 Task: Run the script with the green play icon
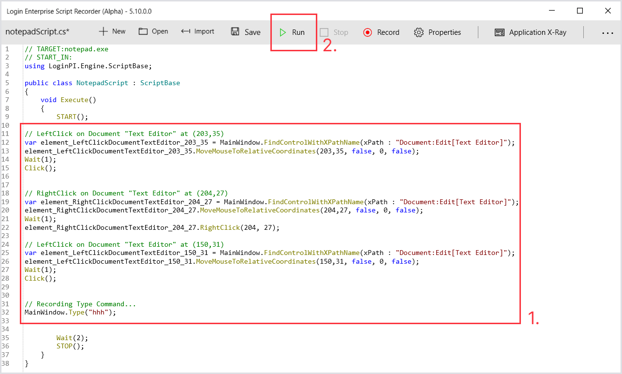coord(282,32)
